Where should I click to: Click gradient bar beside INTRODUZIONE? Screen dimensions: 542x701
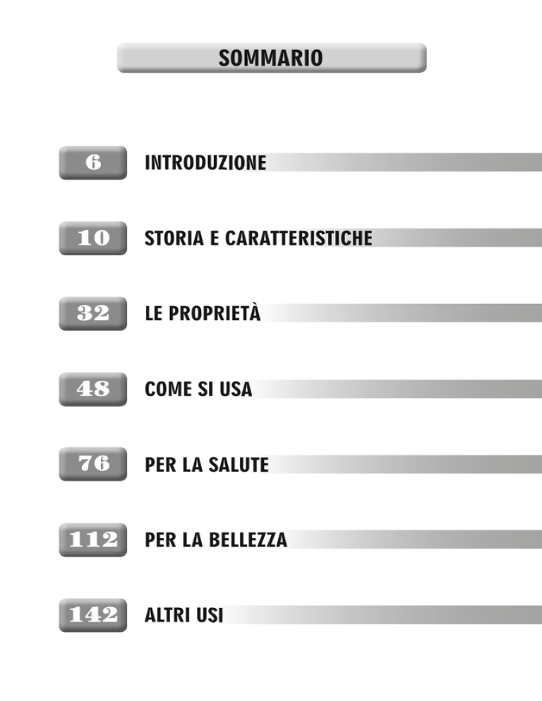[x=404, y=162]
